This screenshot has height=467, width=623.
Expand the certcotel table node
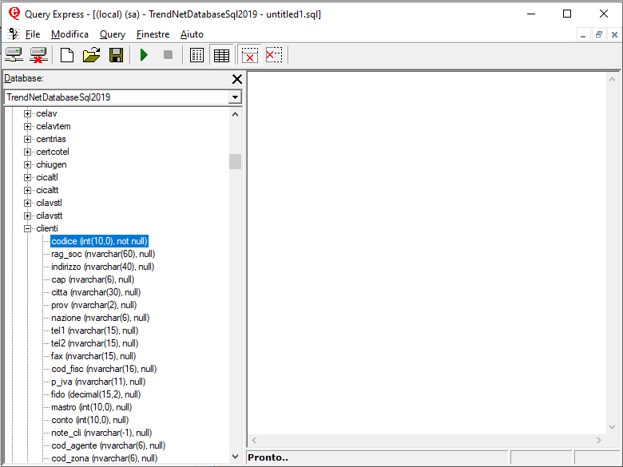click(x=27, y=152)
